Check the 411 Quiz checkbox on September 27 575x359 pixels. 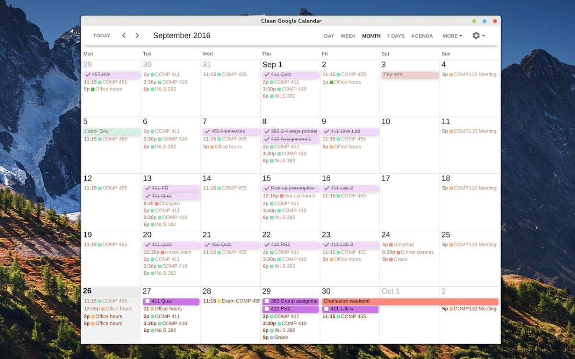[149, 301]
